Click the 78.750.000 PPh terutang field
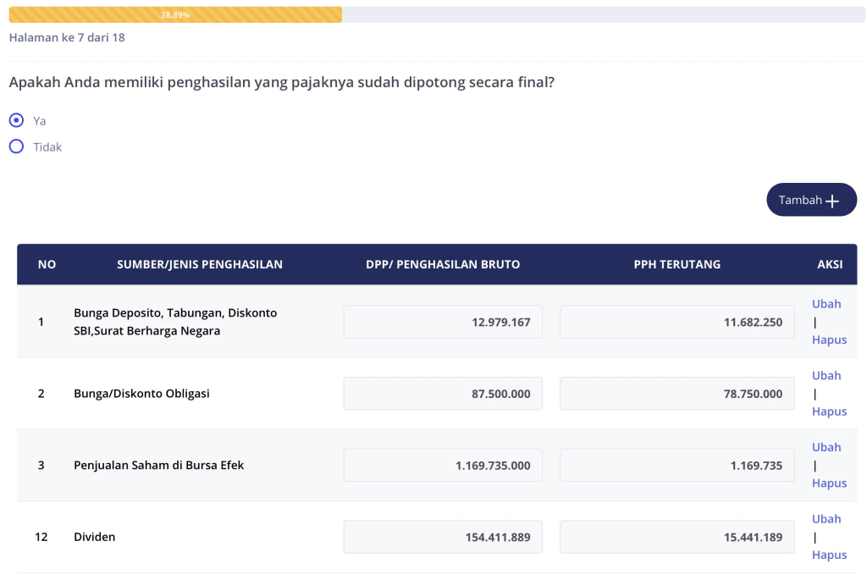 point(676,394)
